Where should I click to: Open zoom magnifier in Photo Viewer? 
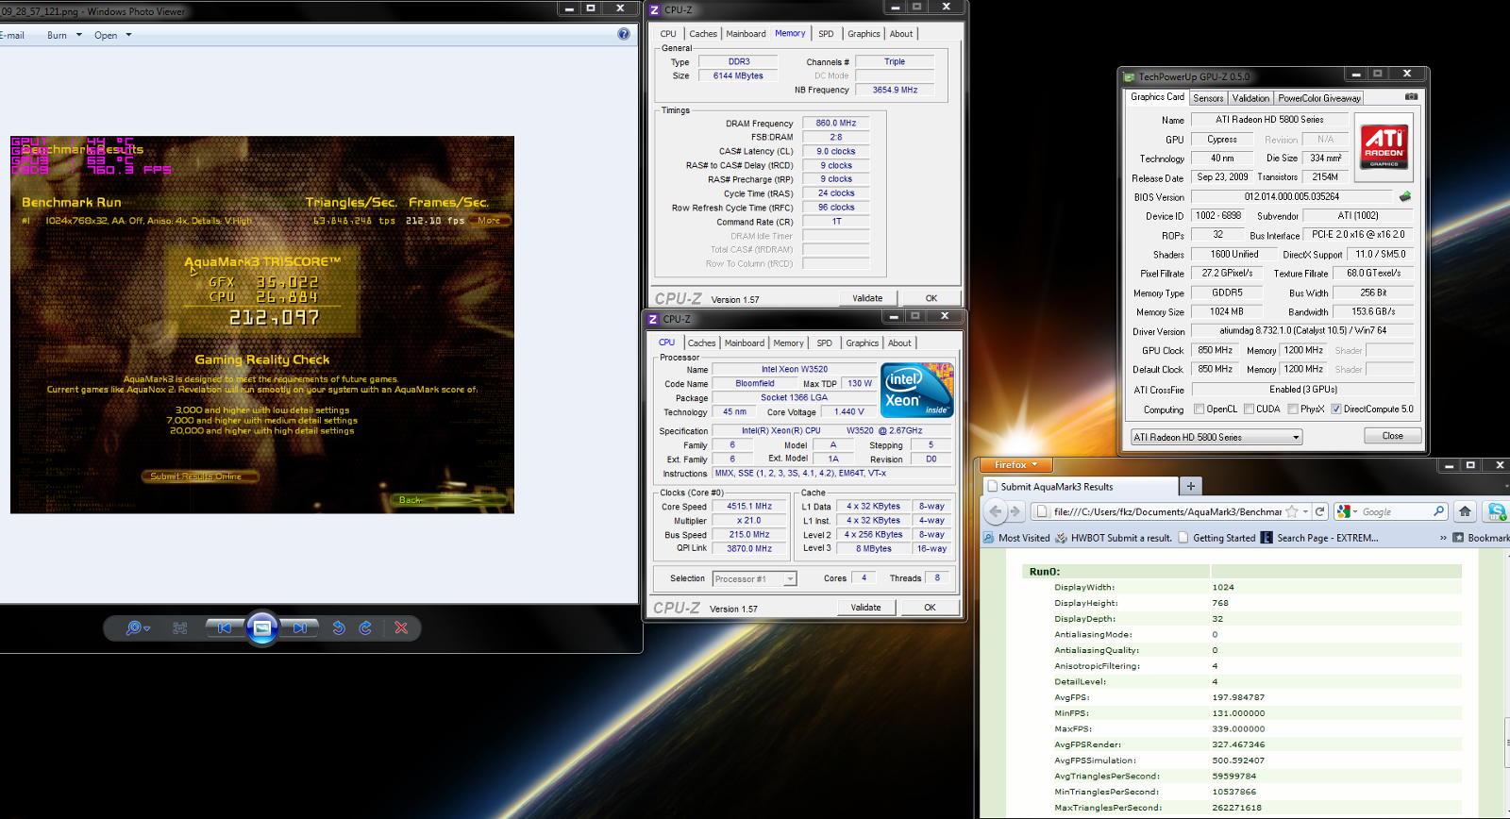point(133,627)
